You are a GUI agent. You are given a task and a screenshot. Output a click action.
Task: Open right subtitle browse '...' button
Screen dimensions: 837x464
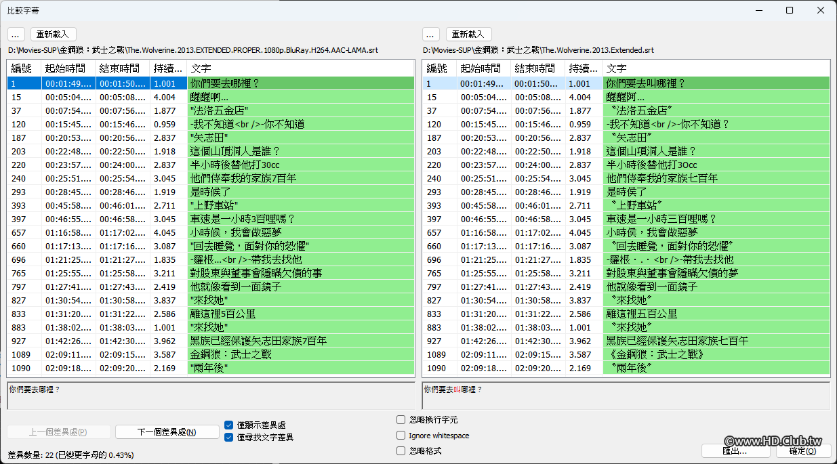pos(431,34)
